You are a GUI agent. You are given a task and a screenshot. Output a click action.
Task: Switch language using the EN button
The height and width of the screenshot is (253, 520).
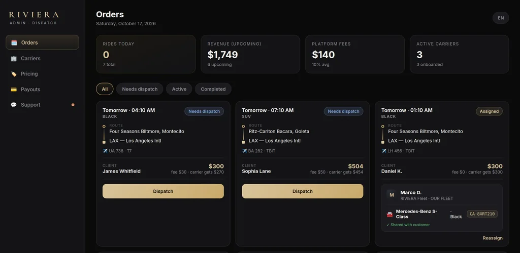[501, 18]
